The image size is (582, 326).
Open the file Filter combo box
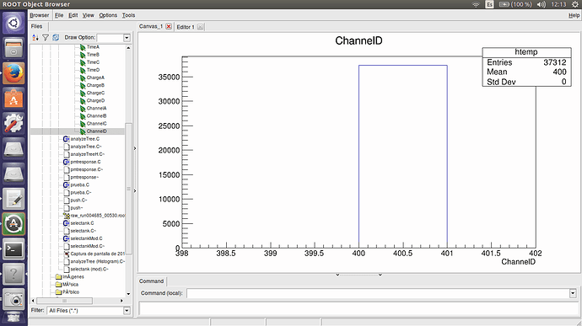point(127,311)
